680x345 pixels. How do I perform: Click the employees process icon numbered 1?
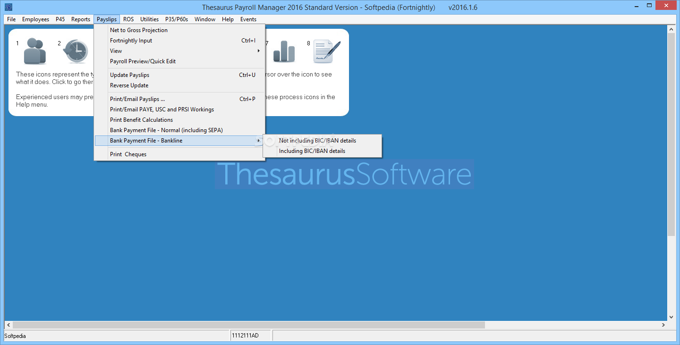35,51
